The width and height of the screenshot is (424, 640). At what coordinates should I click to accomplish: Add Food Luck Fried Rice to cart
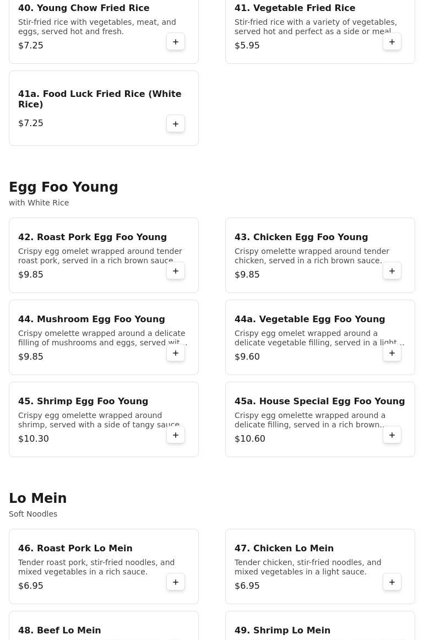pyautogui.click(x=176, y=124)
